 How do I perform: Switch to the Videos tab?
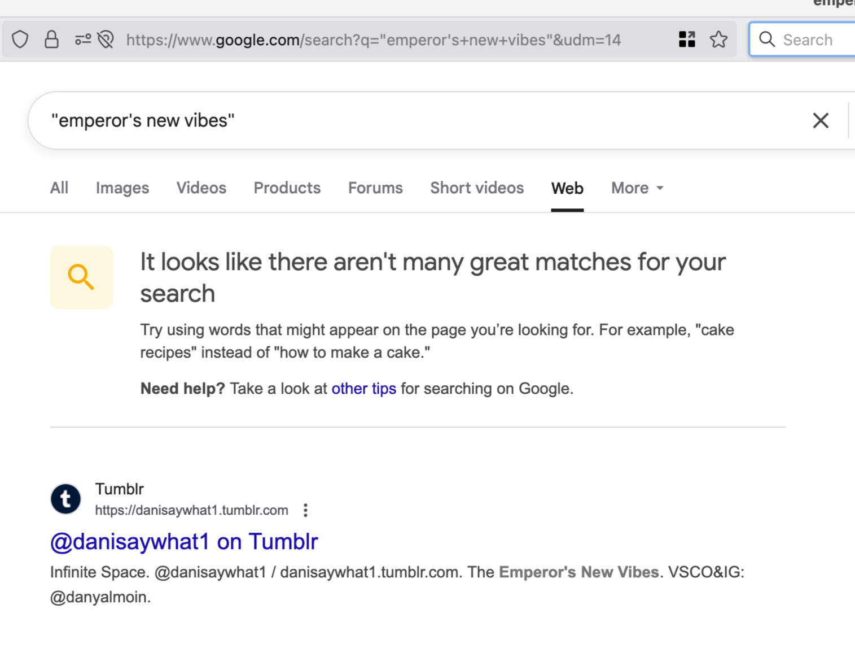201,188
